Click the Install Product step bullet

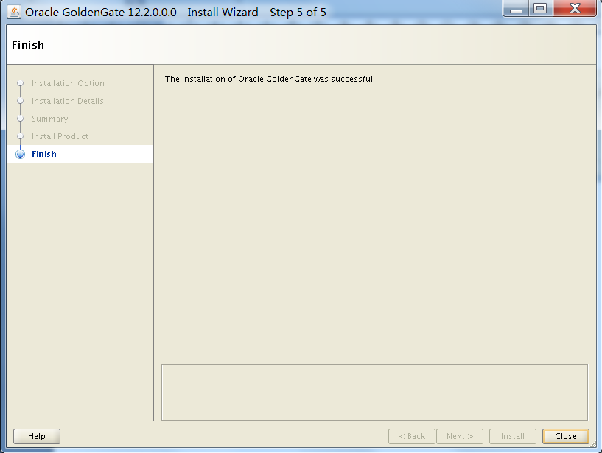pos(21,136)
